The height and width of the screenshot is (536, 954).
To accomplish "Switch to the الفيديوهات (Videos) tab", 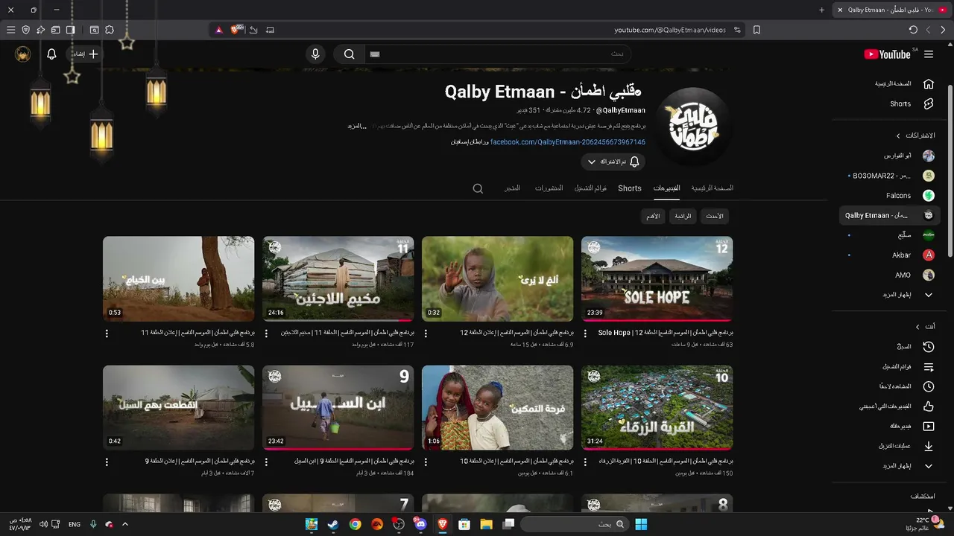I will coord(666,188).
